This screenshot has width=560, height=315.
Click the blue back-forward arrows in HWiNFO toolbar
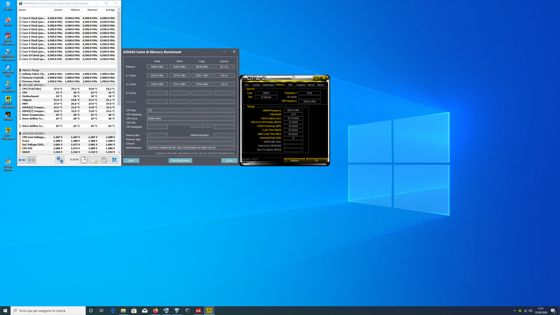pyautogui.click(x=21, y=160)
